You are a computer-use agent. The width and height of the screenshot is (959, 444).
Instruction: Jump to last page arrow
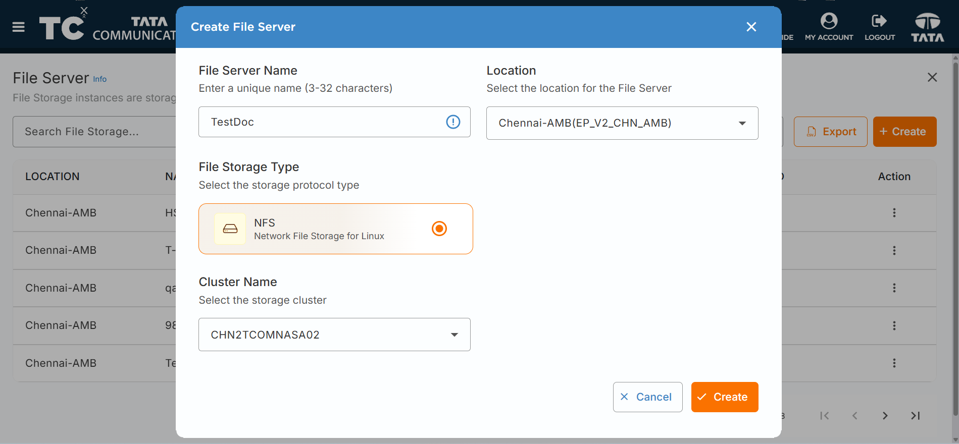tap(915, 416)
